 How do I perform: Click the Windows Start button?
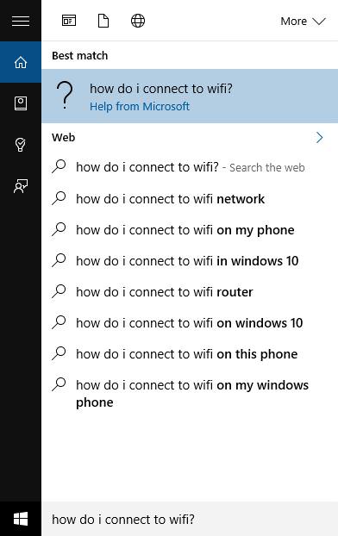click(x=21, y=519)
